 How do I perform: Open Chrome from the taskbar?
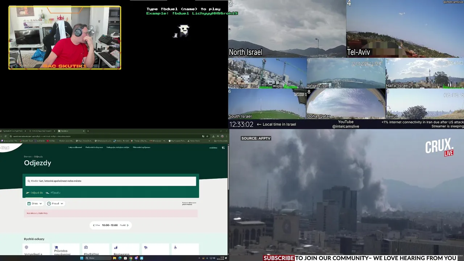pos(131,258)
